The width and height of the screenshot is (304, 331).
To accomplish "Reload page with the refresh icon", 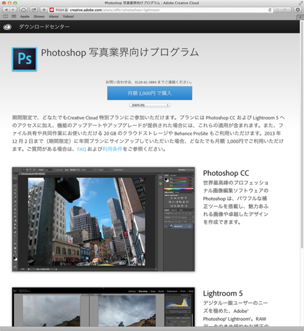I will click(x=270, y=10).
